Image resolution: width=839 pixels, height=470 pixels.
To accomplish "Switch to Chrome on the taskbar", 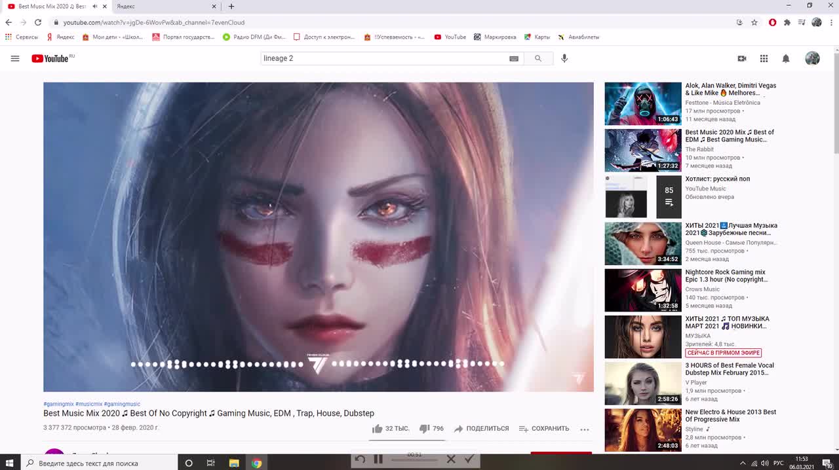I will 257,463.
